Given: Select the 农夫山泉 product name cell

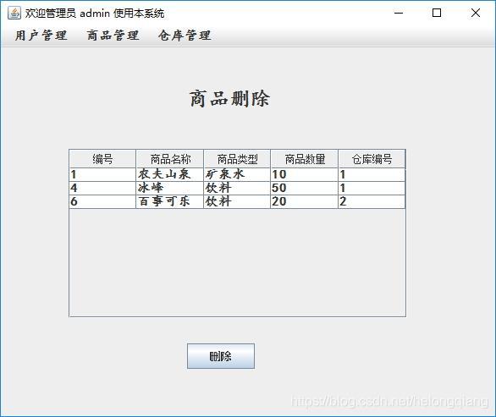Looking at the screenshot, I should pyautogui.click(x=170, y=174).
